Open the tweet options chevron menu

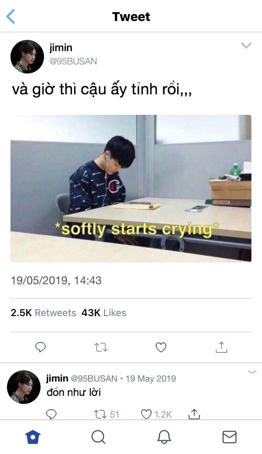pos(246,46)
